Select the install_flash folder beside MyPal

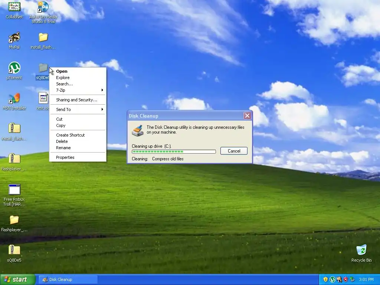pos(43,38)
